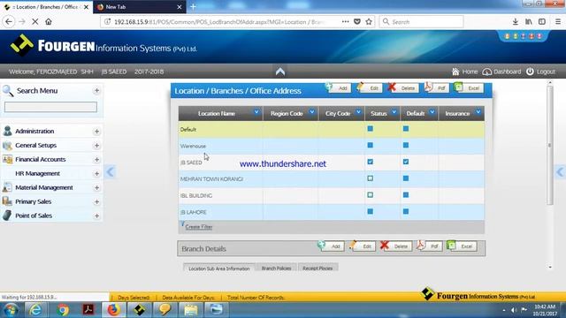Export locations to Pdf
The height and width of the screenshot is (318, 566).
coord(437,88)
